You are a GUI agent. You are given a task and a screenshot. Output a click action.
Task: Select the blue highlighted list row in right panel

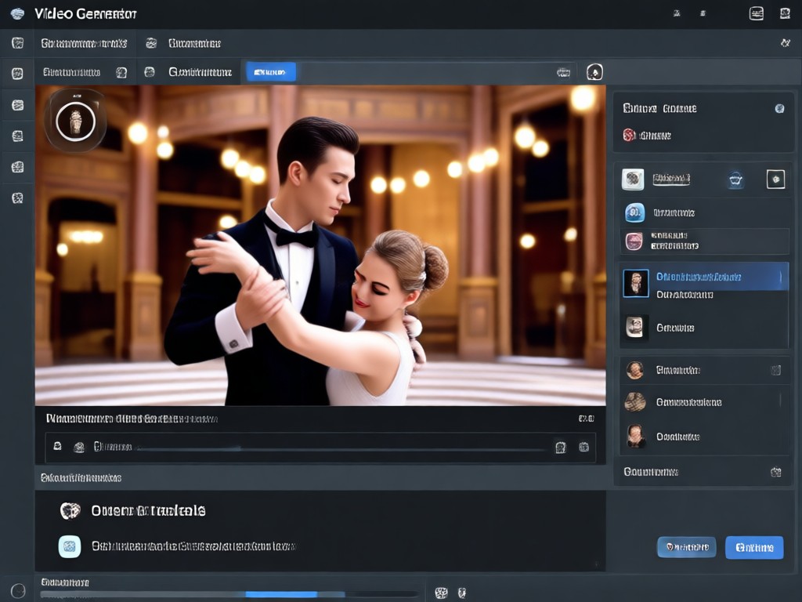704,277
